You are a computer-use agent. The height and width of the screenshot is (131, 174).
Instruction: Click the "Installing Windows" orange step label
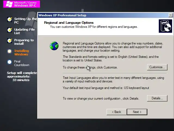[21, 52]
